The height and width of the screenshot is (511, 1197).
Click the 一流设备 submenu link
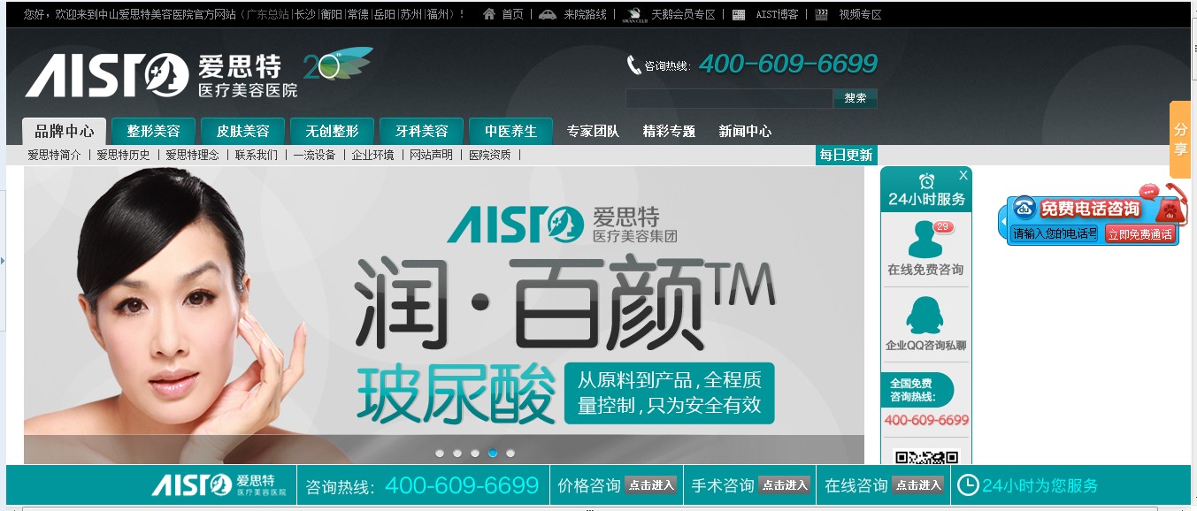click(314, 155)
